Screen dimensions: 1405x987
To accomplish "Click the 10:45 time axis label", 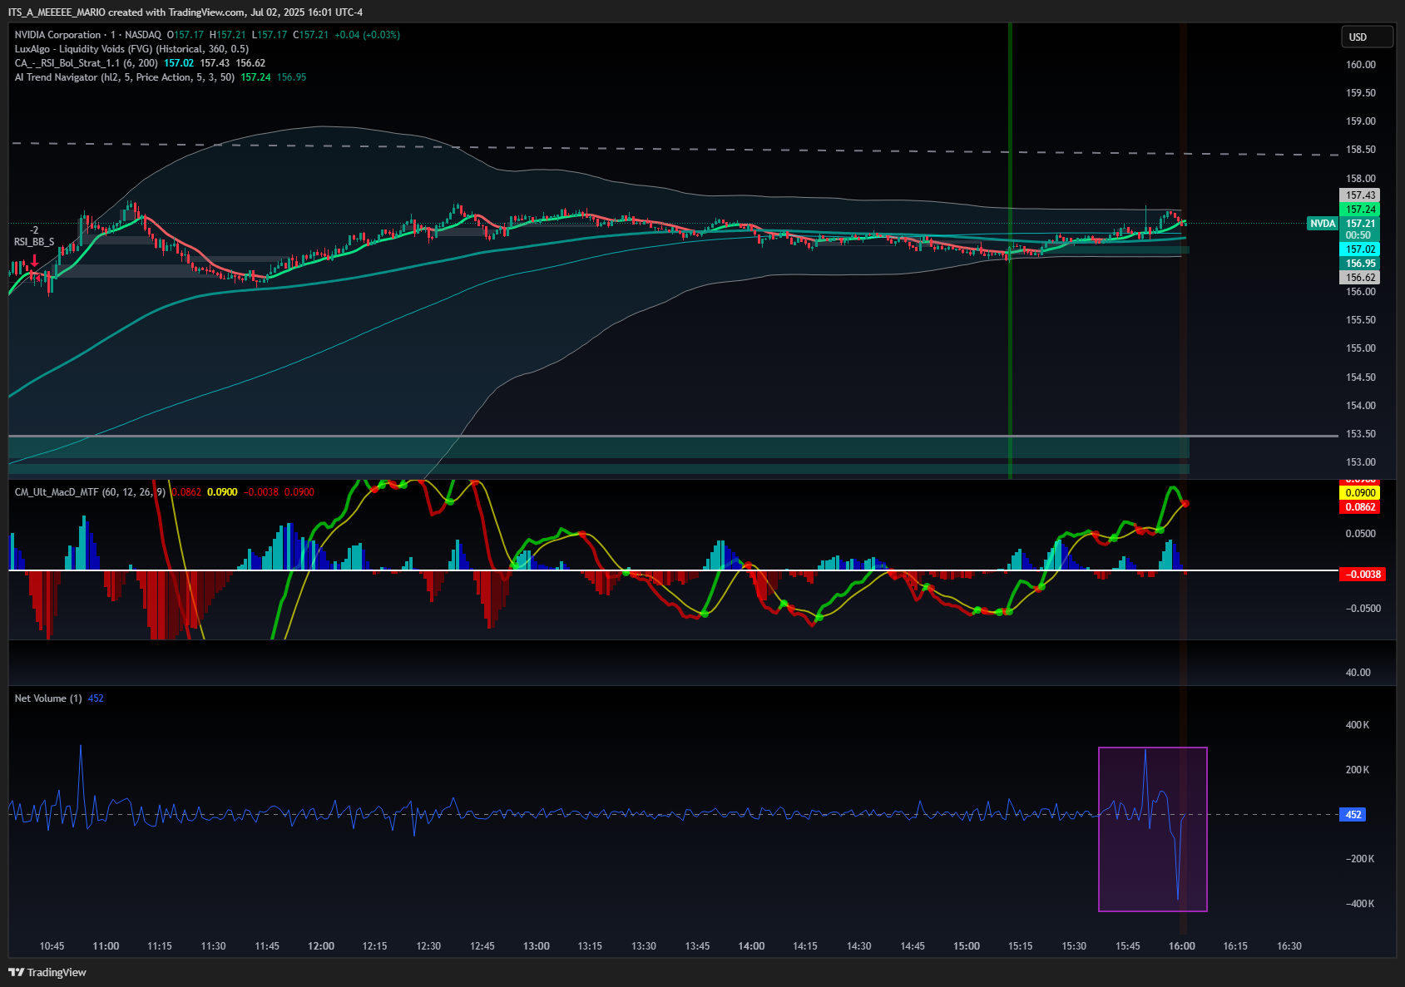I will [52, 946].
